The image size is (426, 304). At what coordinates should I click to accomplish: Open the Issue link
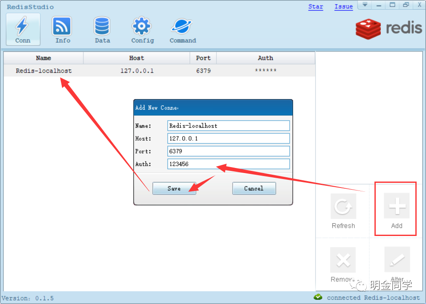pyautogui.click(x=343, y=6)
